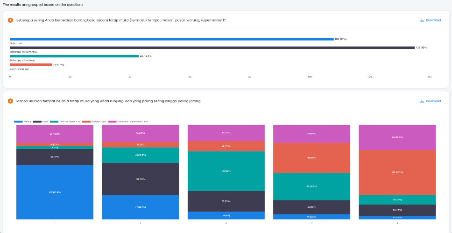Click the '135 (45%)' bar value label
Viewport: 452px width, 233px height.
coord(422,48)
